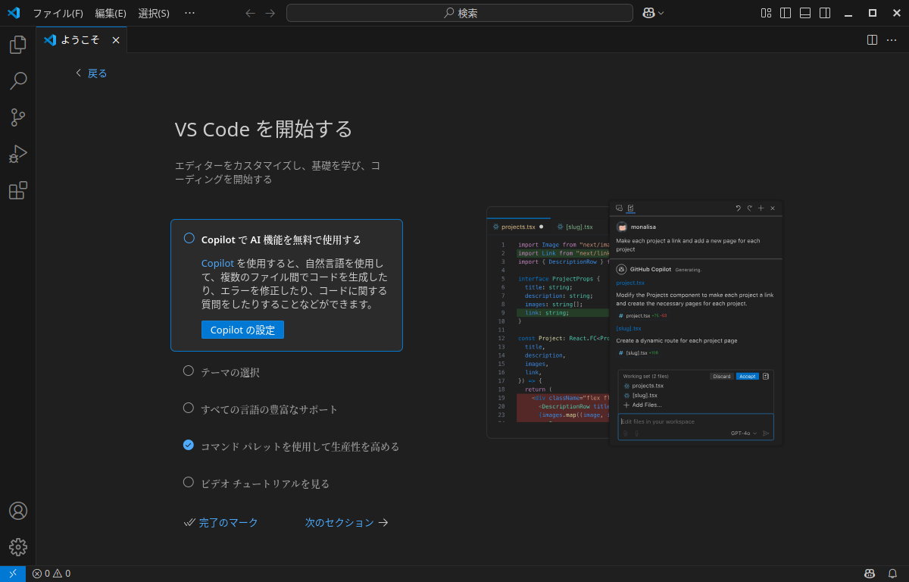Click the 完了のマーク link
909x582 pixels.
pyautogui.click(x=221, y=522)
